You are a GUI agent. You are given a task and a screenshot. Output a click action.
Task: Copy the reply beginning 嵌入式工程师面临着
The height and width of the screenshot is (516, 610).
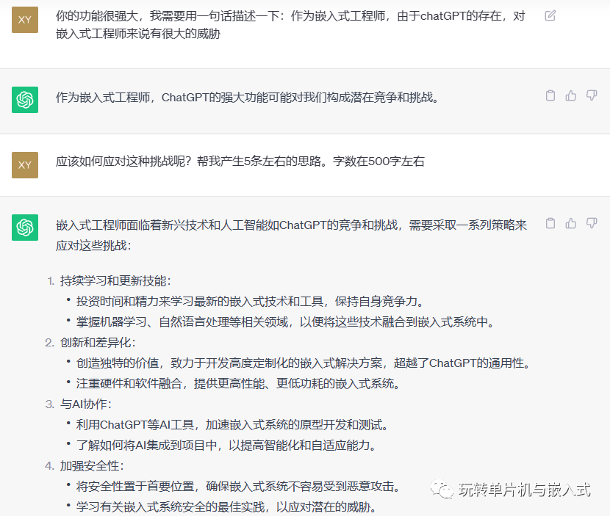tap(550, 223)
